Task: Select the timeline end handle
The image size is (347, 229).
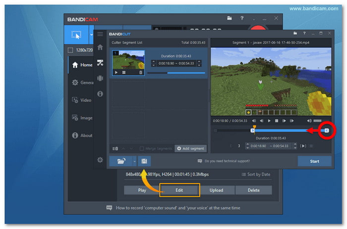Action: (327, 131)
